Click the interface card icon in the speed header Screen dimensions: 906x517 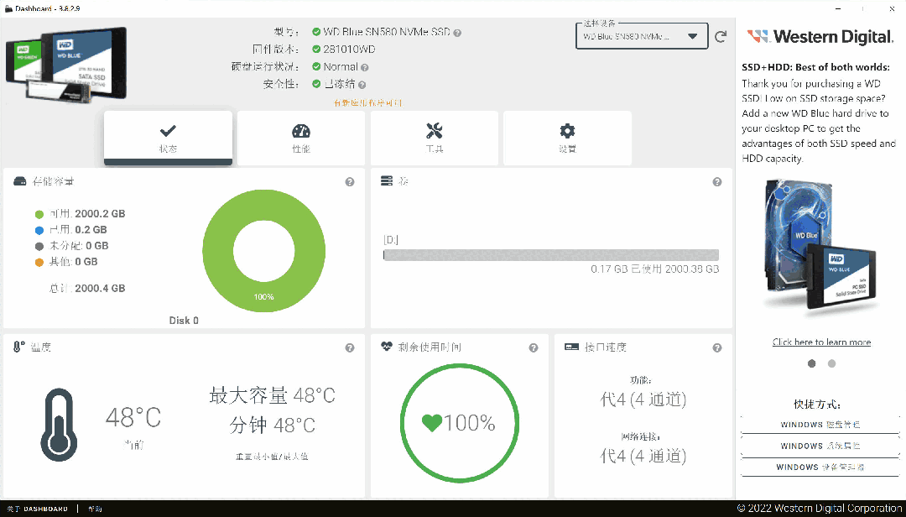tap(571, 347)
